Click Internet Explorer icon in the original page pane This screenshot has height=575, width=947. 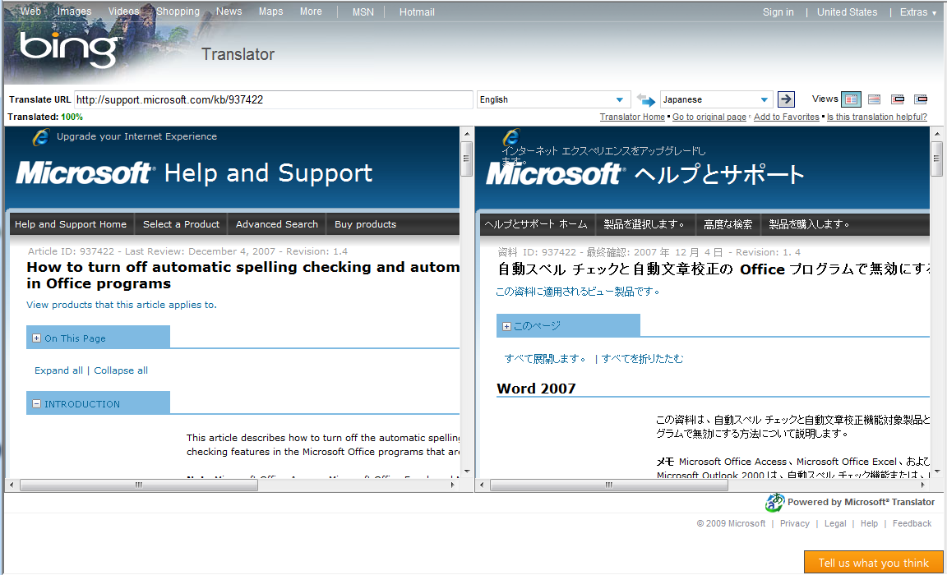tap(40, 137)
